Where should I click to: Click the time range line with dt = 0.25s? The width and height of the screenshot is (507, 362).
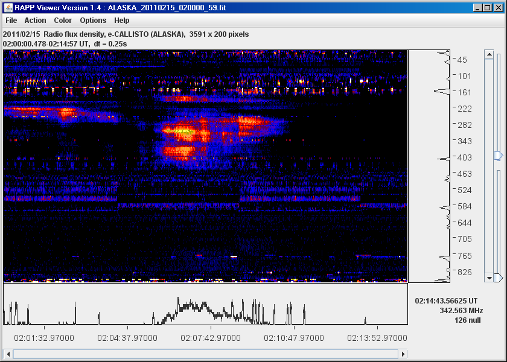(65, 43)
